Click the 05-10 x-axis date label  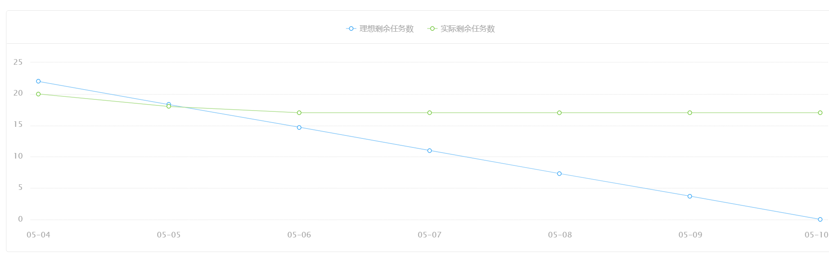tap(816, 235)
